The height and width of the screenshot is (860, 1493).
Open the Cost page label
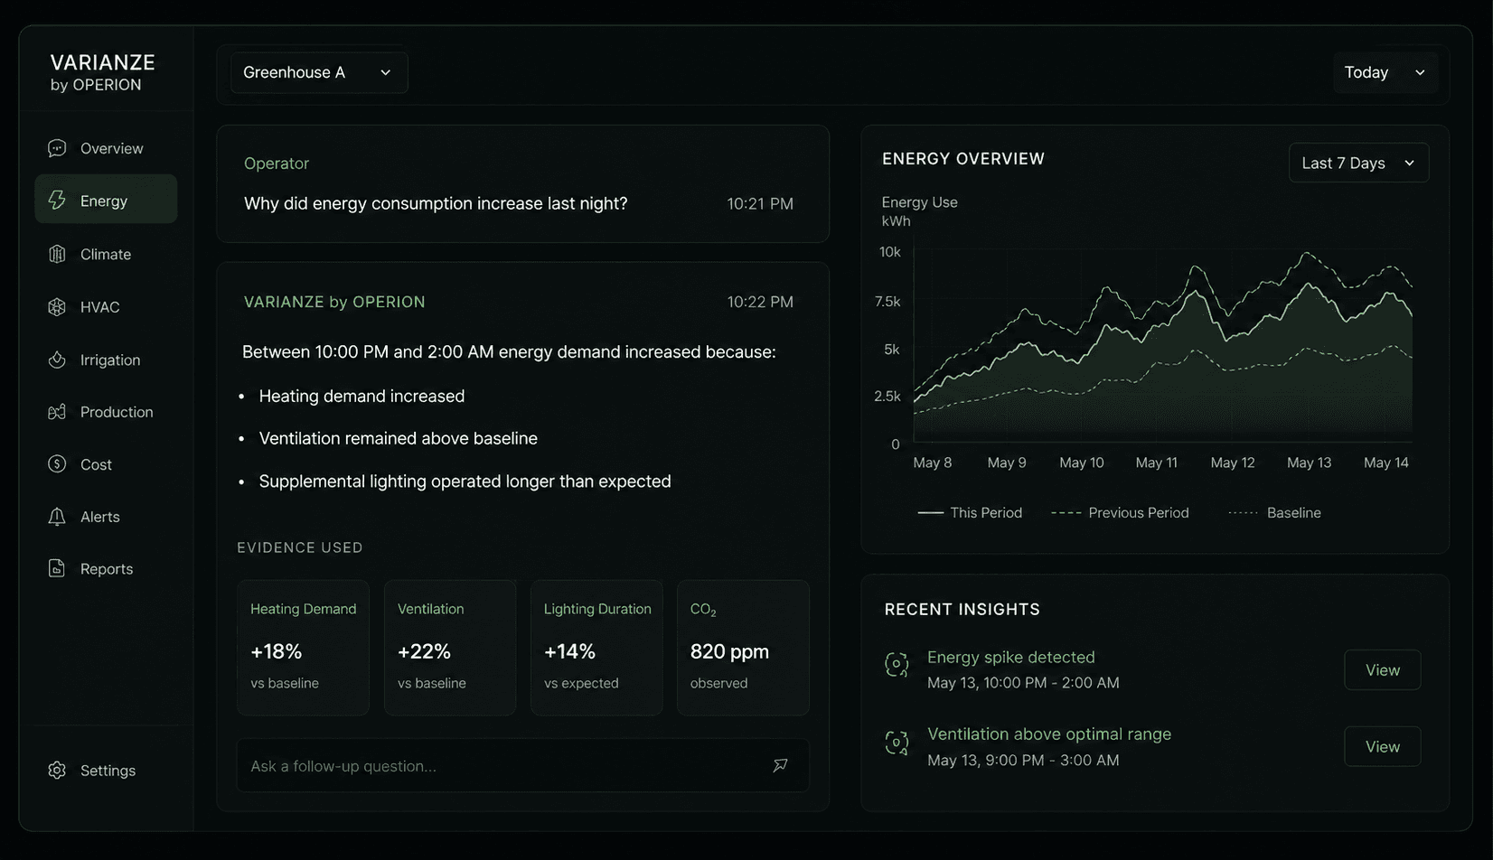click(96, 464)
